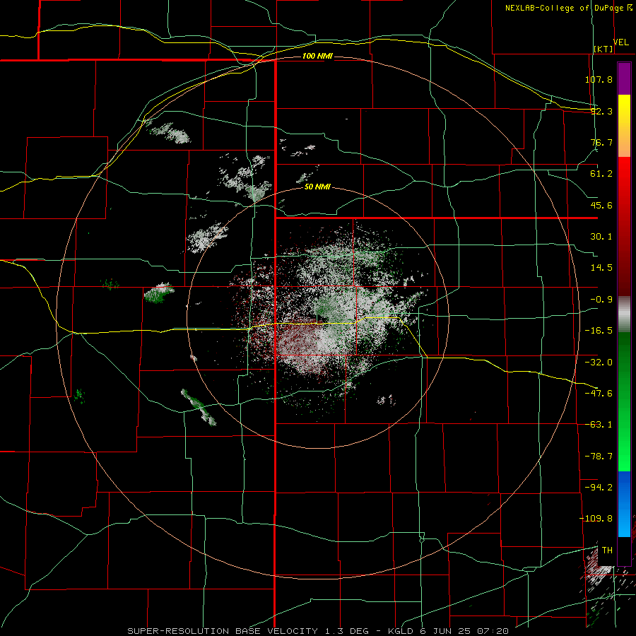Select the -0.9 scale value
636x636 pixels.
click(x=601, y=300)
